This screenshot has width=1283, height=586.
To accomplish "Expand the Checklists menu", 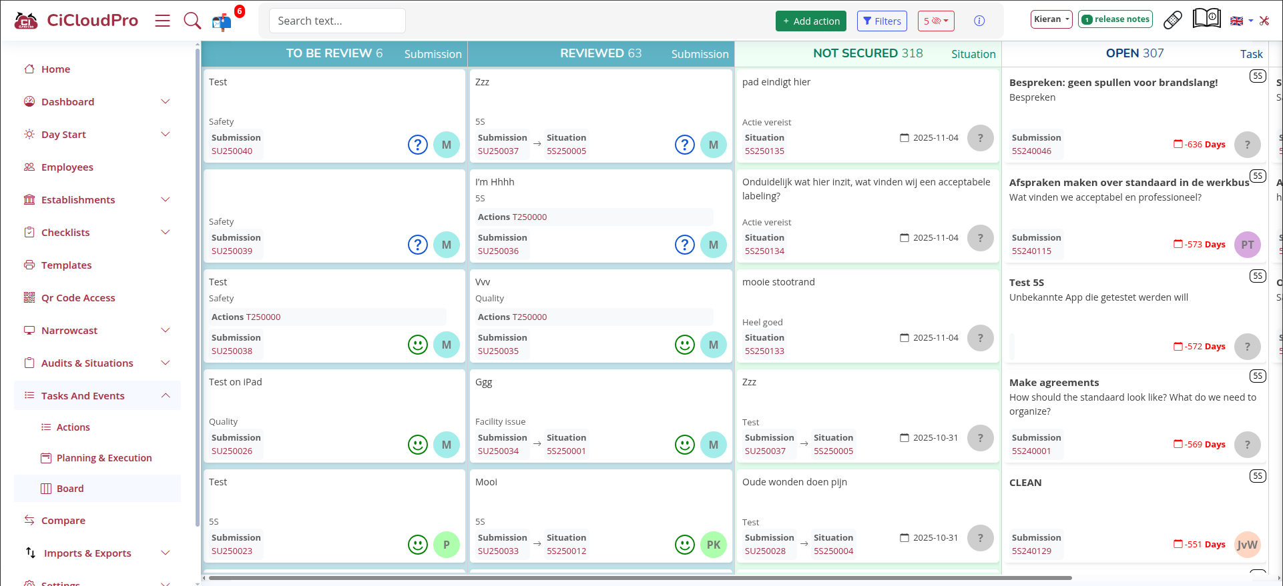I will click(x=97, y=232).
